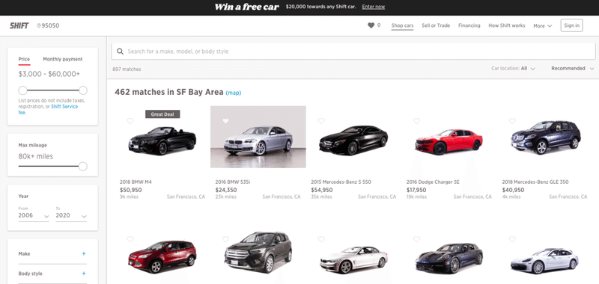Click the maximum price slider handle

pos(83,90)
